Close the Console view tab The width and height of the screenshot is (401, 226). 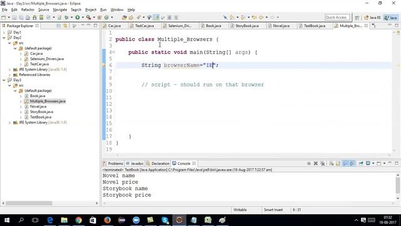[194, 163]
